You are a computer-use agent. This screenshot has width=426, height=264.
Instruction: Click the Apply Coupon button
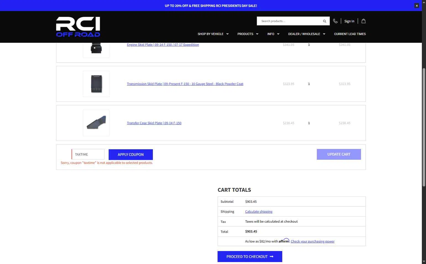[131, 154]
